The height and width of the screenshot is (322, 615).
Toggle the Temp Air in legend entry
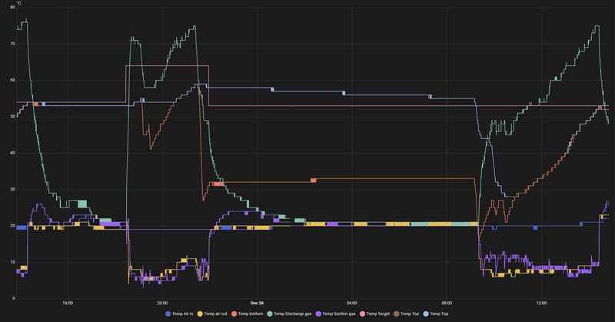(x=182, y=314)
